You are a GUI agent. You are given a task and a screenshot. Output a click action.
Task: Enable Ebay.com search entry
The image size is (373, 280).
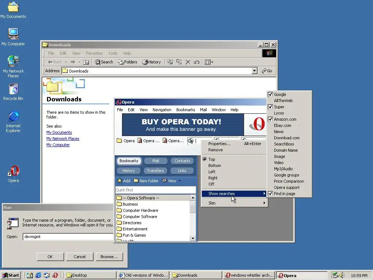289,125
